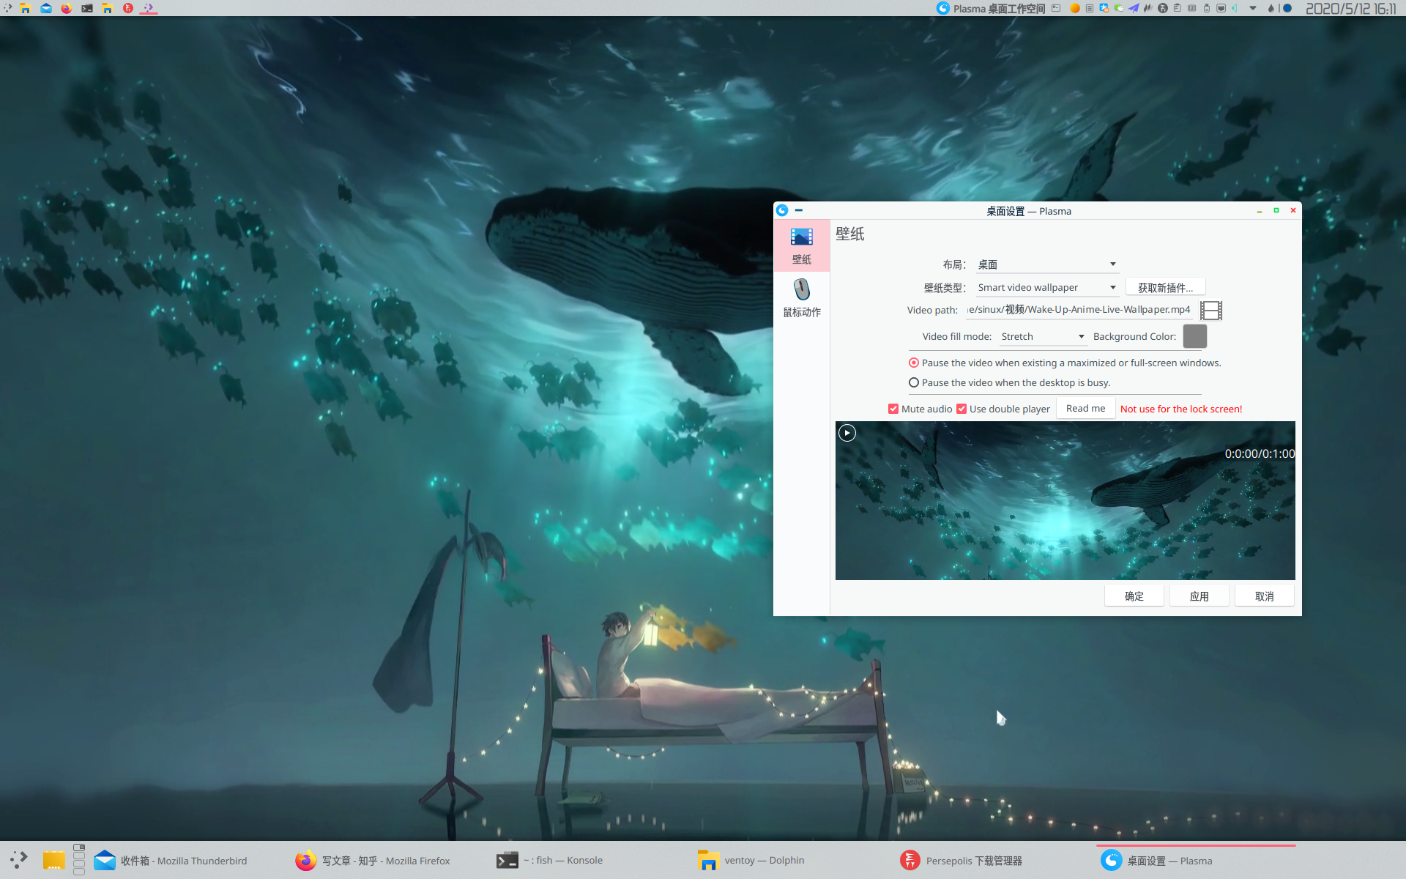The width and height of the screenshot is (1406, 879).
Task: Switch to the Firefox taskbar window
Action: tap(373, 861)
